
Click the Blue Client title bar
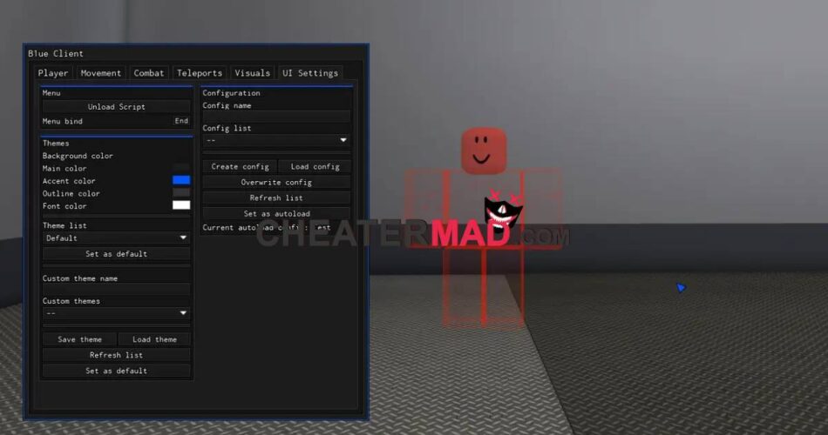click(x=196, y=53)
